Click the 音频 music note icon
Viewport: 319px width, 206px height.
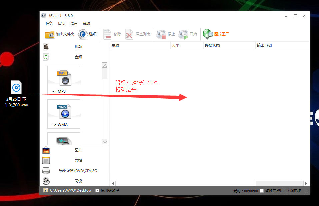click(x=46, y=57)
